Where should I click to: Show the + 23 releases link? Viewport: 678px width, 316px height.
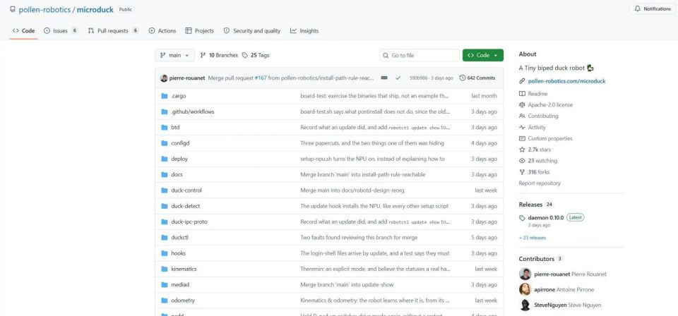click(x=533, y=238)
